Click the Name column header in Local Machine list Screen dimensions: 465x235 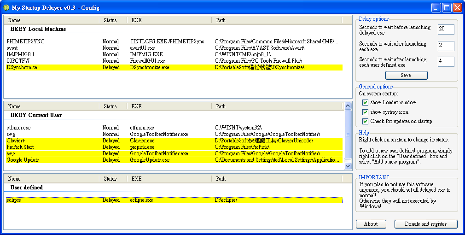pyautogui.click(x=52, y=20)
